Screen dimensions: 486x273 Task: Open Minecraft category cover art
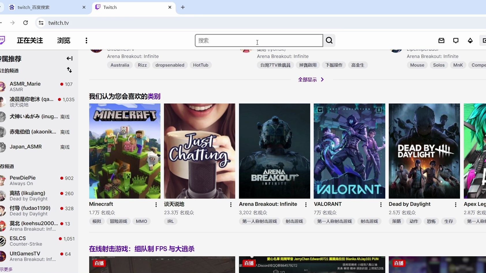(125, 151)
